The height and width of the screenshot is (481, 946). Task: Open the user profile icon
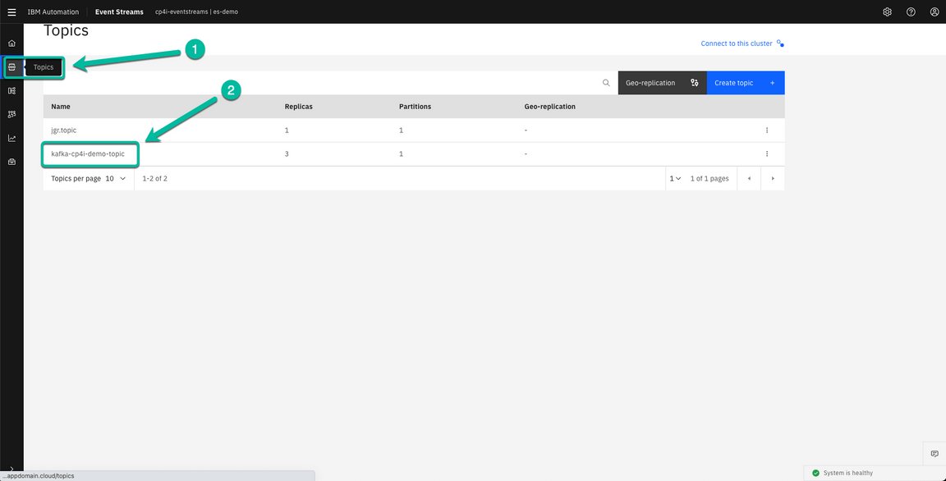pos(935,11)
